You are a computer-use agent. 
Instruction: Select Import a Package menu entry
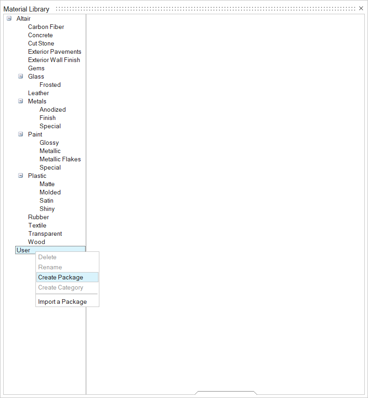63,301
